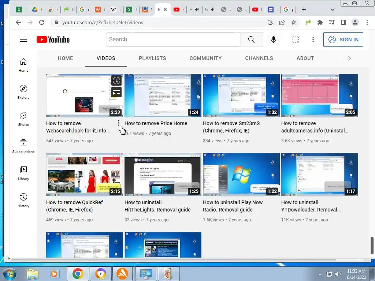Open Chrome extensions puzzle icon

pos(320,22)
